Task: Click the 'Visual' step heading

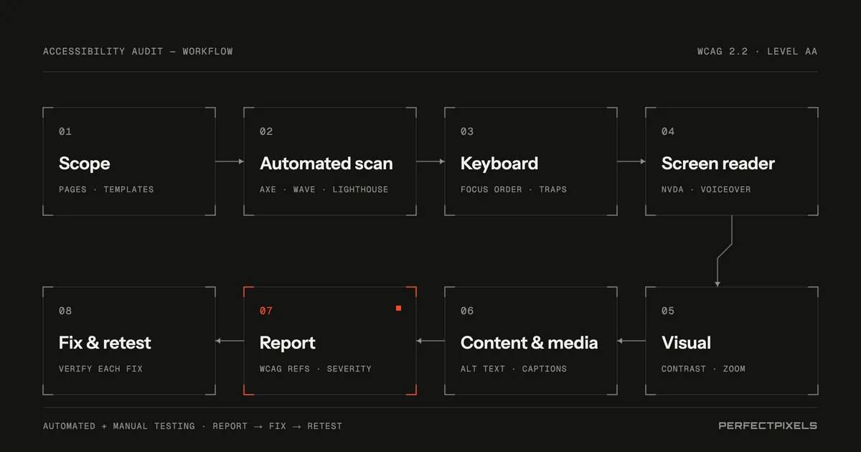Action: [687, 343]
